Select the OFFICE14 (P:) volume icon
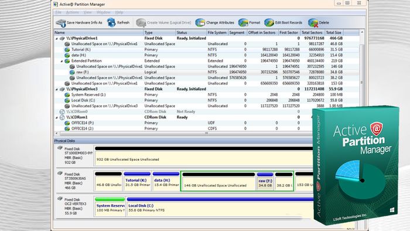 (67, 123)
